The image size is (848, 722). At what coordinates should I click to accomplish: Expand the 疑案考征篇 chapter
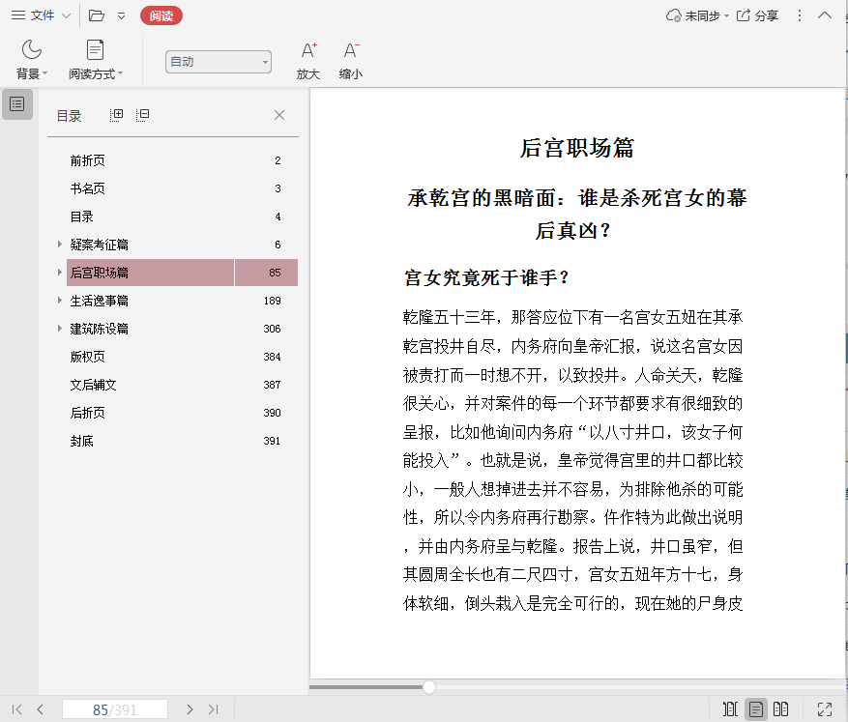coord(59,245)
